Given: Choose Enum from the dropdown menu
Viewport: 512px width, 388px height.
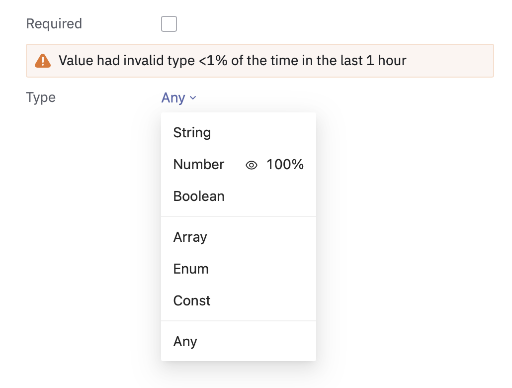Looking at the screenshot, I should point(191,269).
